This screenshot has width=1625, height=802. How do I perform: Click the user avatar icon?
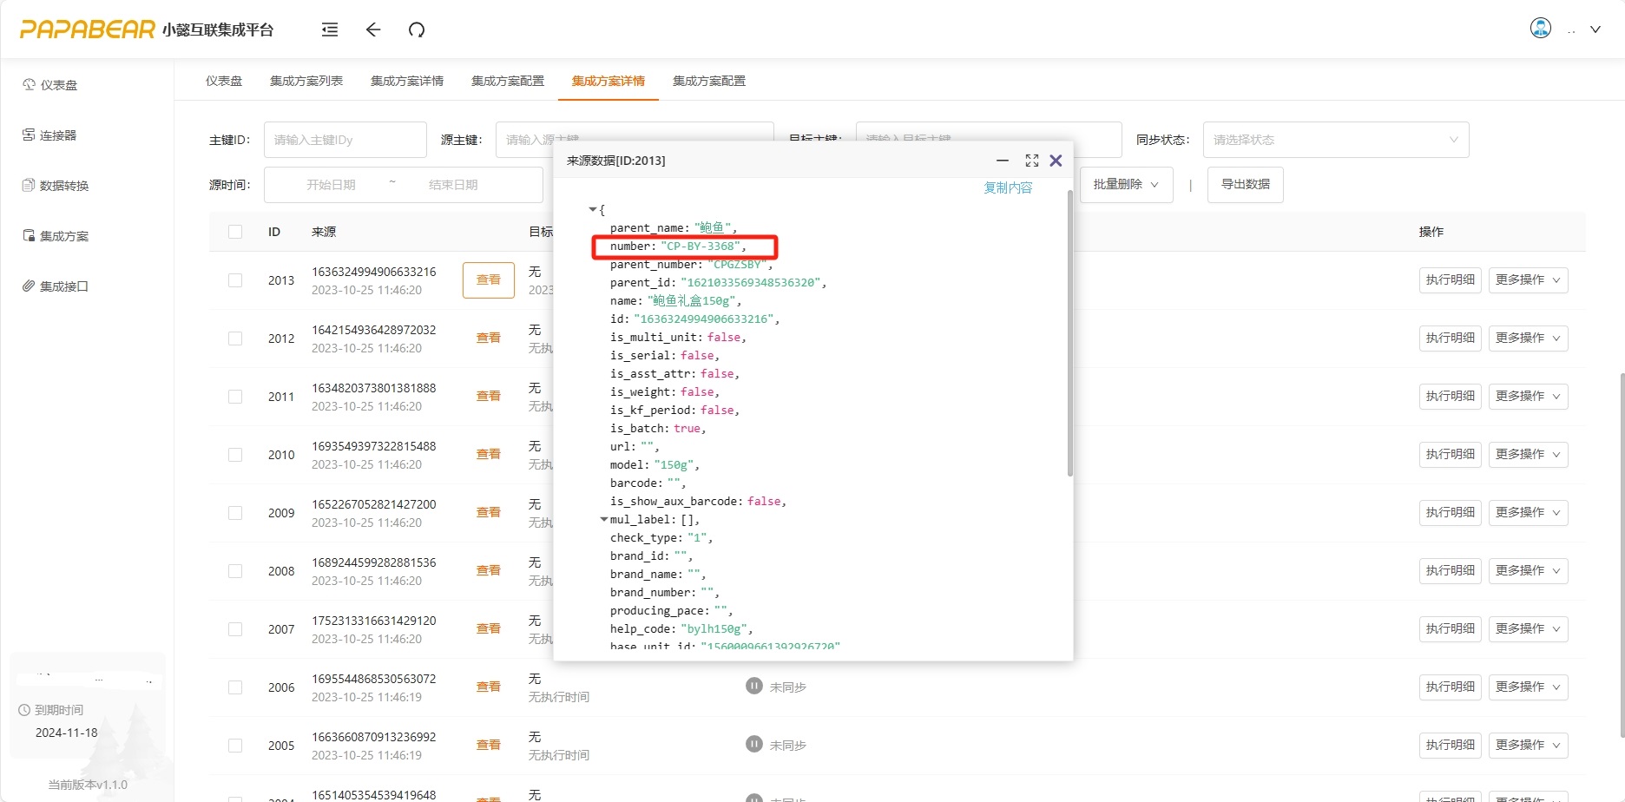1540,29
